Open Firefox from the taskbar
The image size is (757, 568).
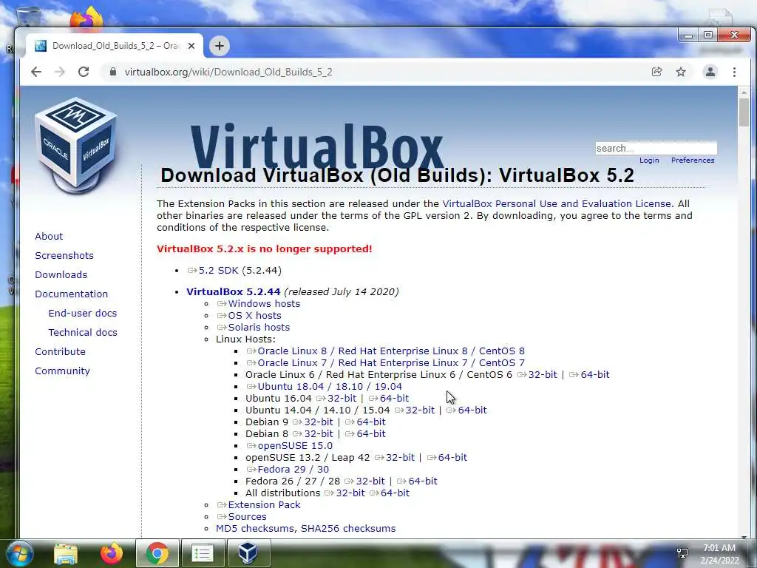click(x=111, y=553)
